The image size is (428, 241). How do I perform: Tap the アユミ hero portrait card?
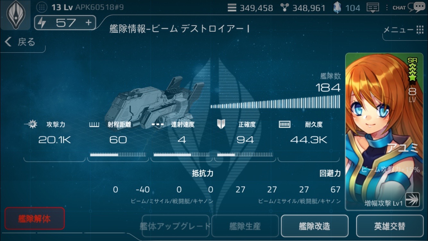point(384,131)
